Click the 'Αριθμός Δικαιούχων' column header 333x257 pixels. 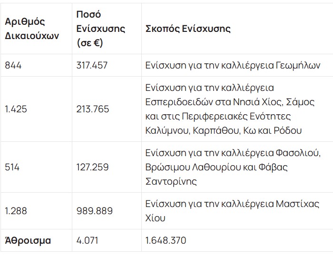coord(32,29)
